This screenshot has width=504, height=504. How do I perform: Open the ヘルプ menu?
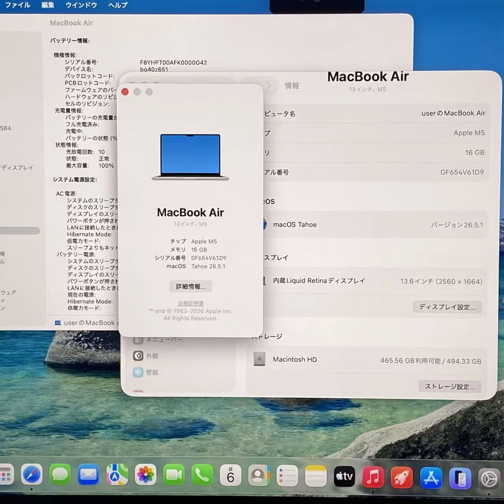[118, 5]
